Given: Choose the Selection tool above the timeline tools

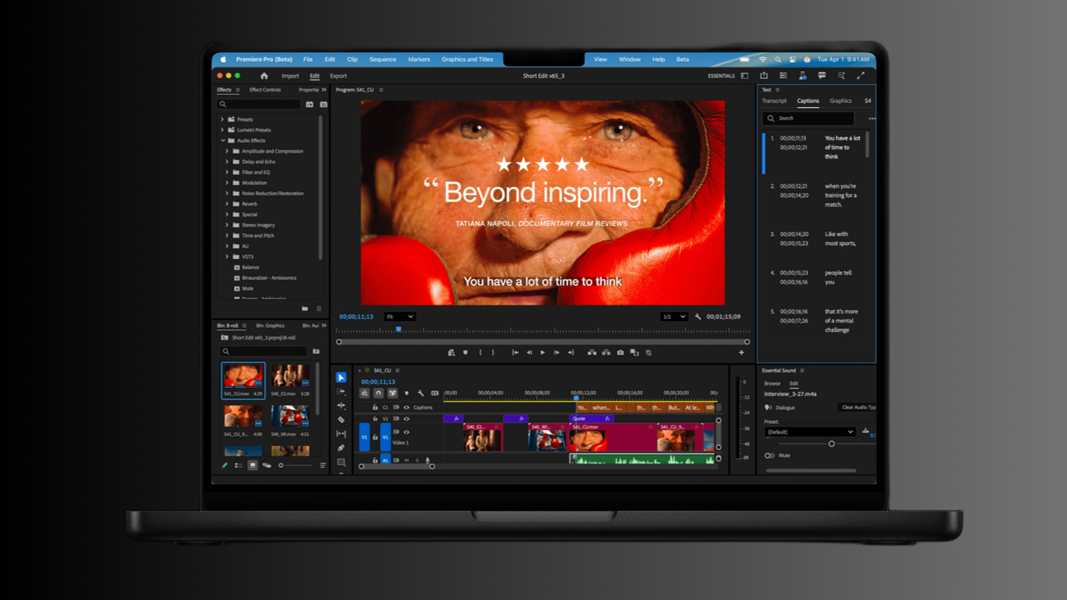Looking at the screenshot, I should click(x=342, y=377).
